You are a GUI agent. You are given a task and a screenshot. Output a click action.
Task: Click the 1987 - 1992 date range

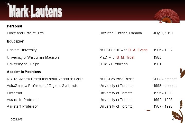(x=163, y=106)
